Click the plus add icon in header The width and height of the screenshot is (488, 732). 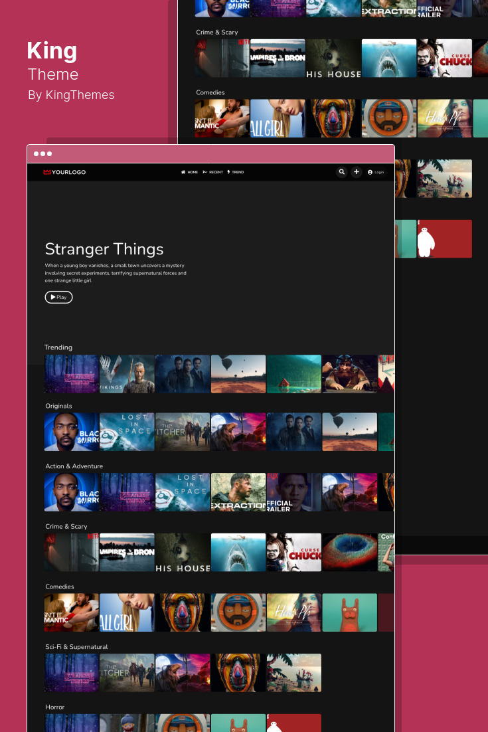click(x=357, y=172)
